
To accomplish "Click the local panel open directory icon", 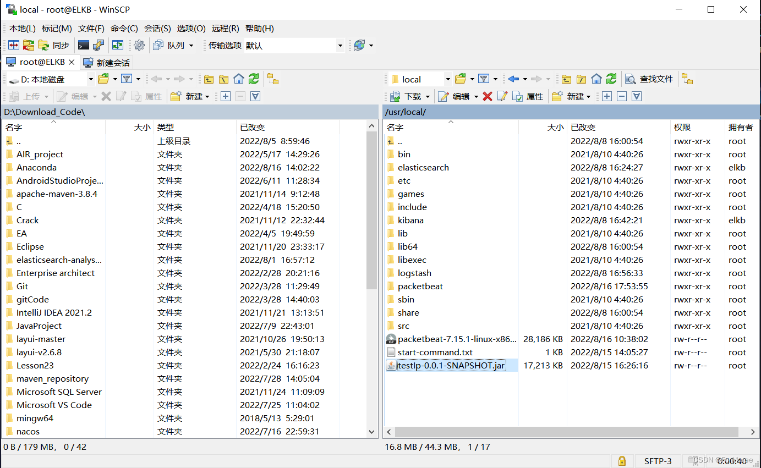I will click(103, 79).
